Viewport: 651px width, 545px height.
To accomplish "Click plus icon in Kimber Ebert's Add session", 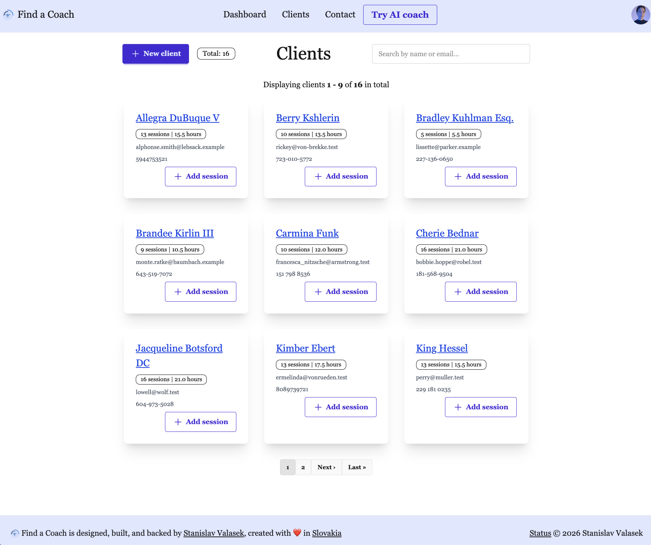I will tap(318, 407).
